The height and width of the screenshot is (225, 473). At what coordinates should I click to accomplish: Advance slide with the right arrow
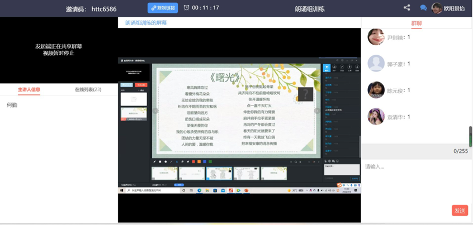316,111
